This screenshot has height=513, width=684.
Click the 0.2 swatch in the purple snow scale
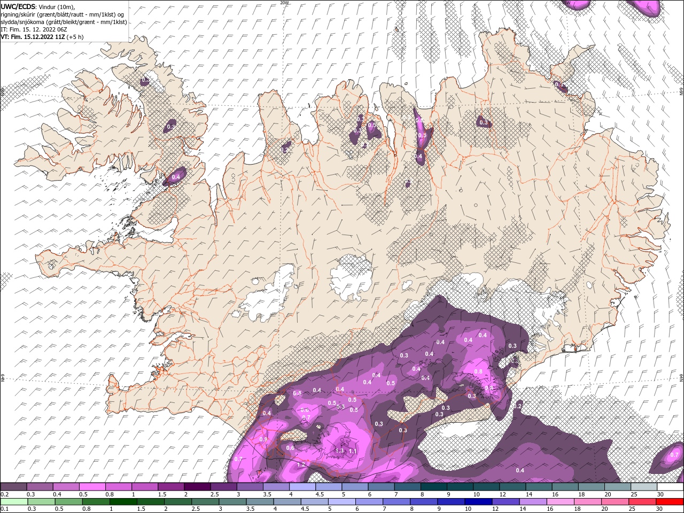pyautogui.click(x=13, y=487)
